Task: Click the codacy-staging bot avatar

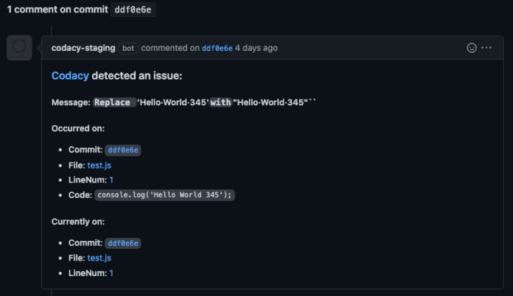Action: pyautogui.click(x=19, y=48)
